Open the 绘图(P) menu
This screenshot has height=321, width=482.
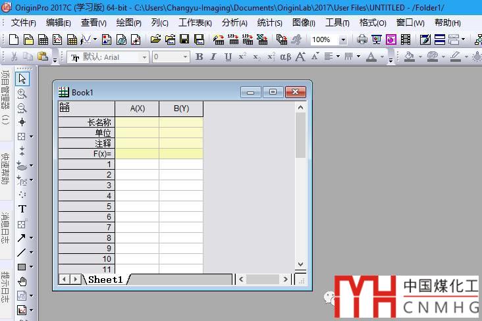pos(129,23)
